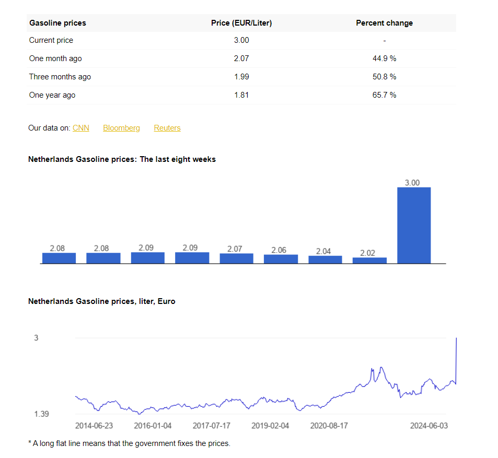Click the 2020-08-17 date axis label
This screenshot has width=498, height=458.
click(x=329, y=426)
